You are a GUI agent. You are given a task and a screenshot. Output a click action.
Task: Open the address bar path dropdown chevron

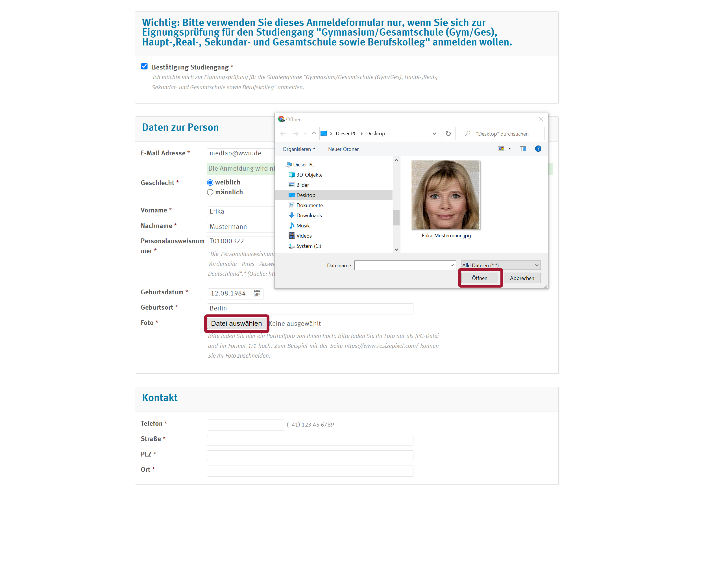[434, 134]
